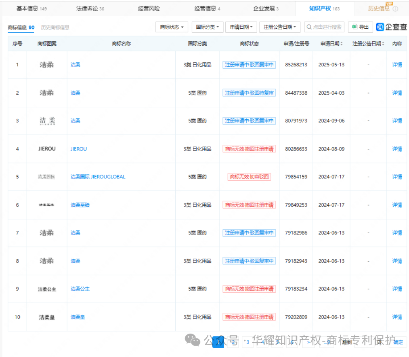Select the 知识产权 tab
Viewport: 409px width, 357px height.
(x=324, y=8)
